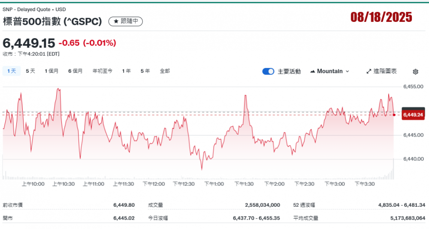
Task: Click the 6,449.24 price label on axis
Action: click(x=414, y=115)
